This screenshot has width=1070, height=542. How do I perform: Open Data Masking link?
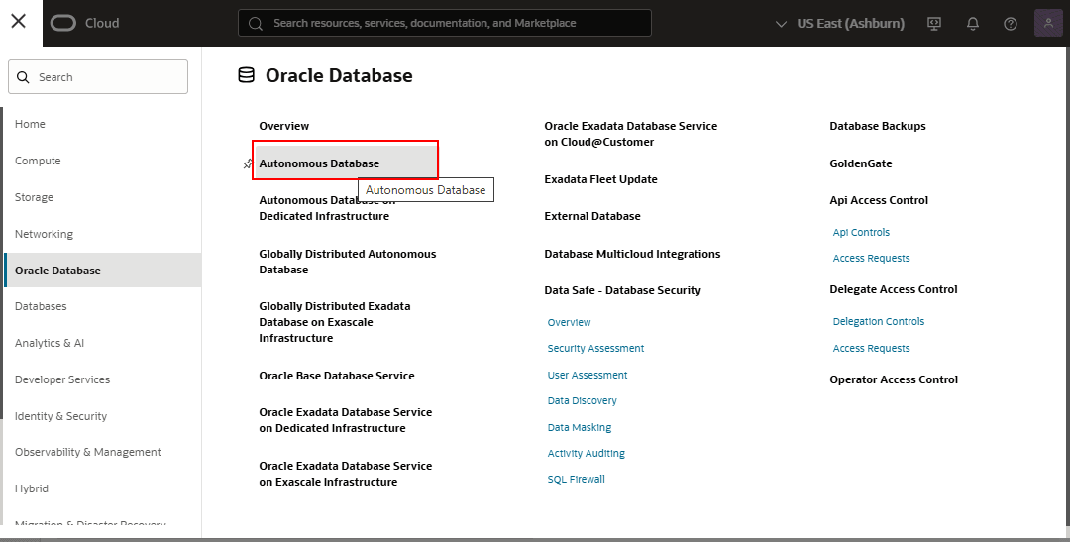point(580,427)
